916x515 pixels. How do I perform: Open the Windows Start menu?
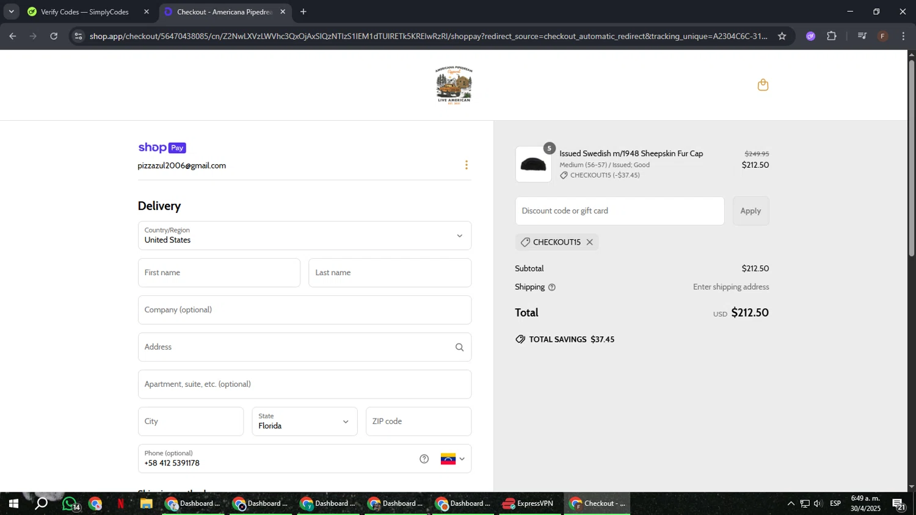[x=13, y=504]
